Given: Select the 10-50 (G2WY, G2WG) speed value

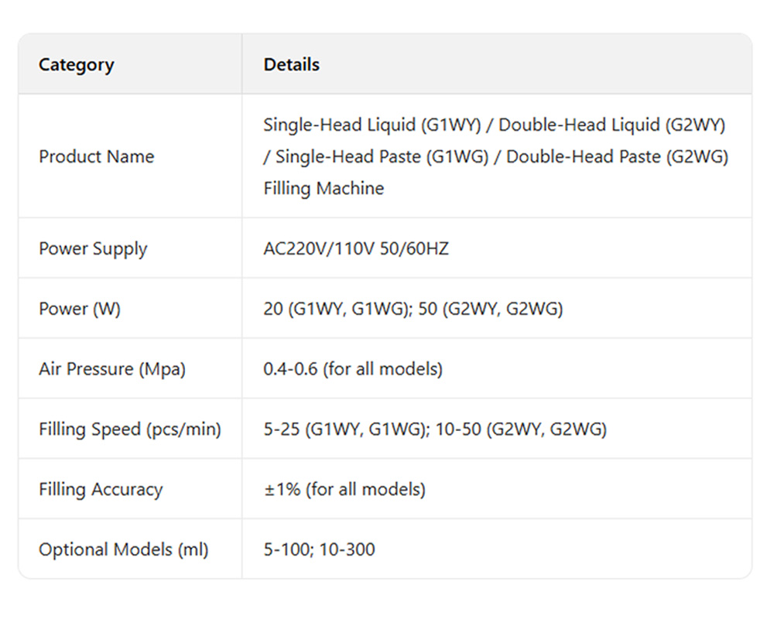Looking at the screenshot, I should click(521, 429).
